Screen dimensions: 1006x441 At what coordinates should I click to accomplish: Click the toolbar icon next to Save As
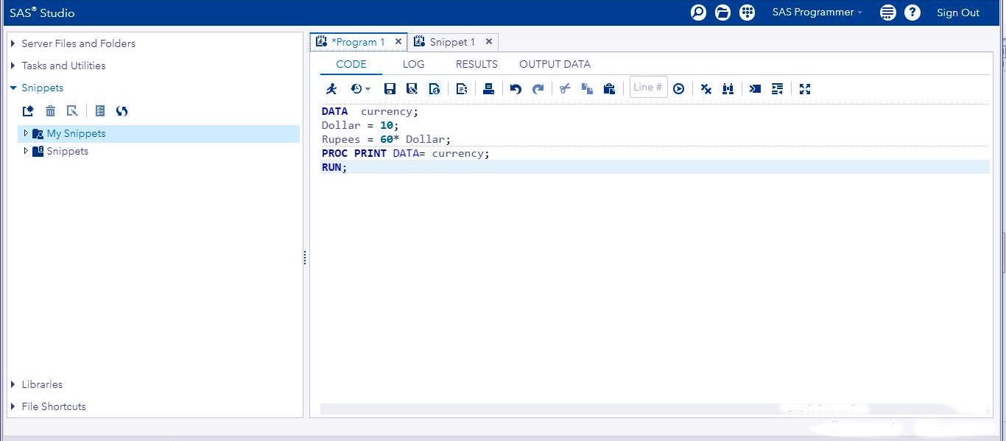click(435, 89)
